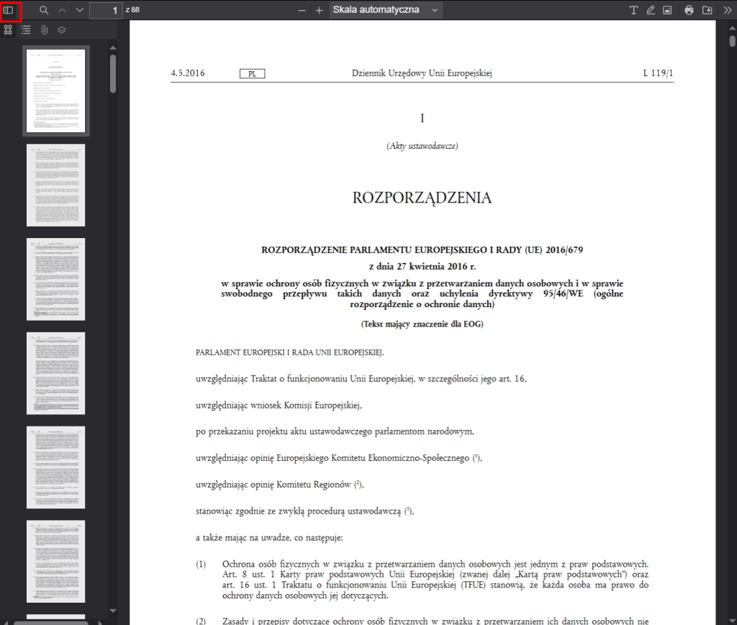The image size is (737, 625).
Task: Select the page 3 thumbnail
Action: tap(56, 279)
